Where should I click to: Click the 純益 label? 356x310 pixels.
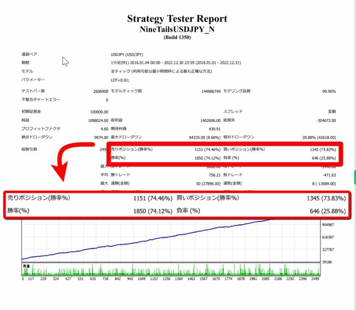pyautogui.click(x=25, y=120)
